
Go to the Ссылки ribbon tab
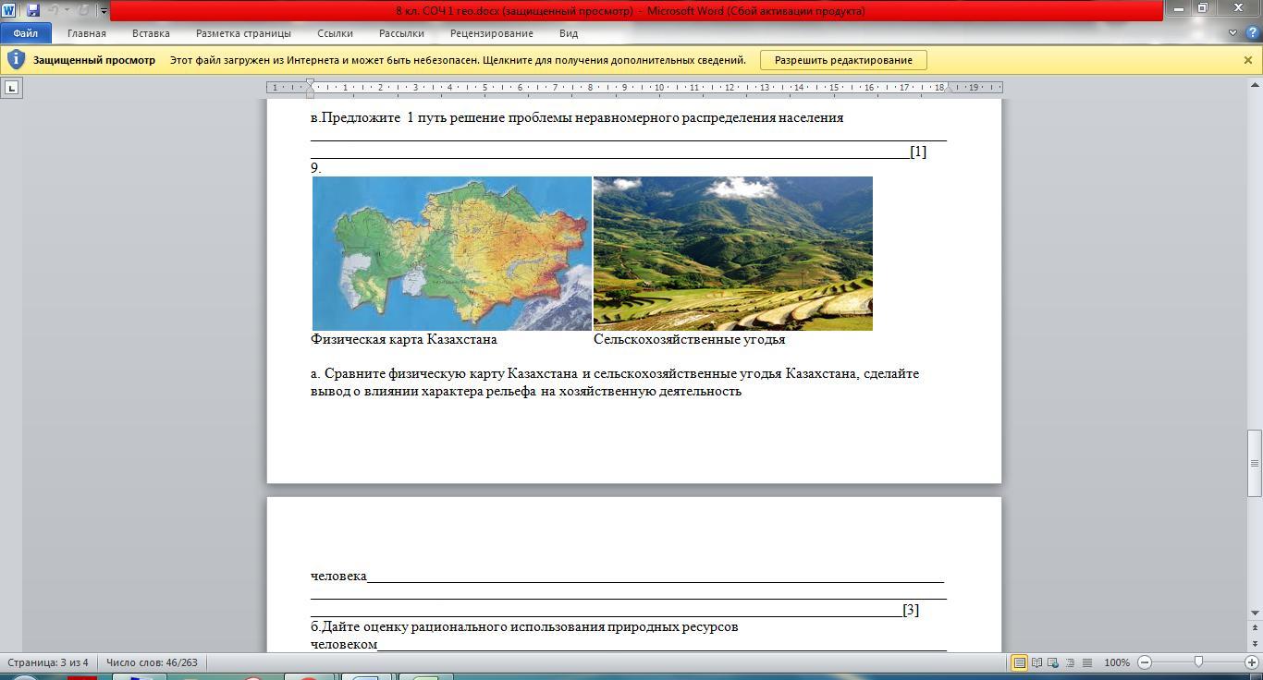335,33
